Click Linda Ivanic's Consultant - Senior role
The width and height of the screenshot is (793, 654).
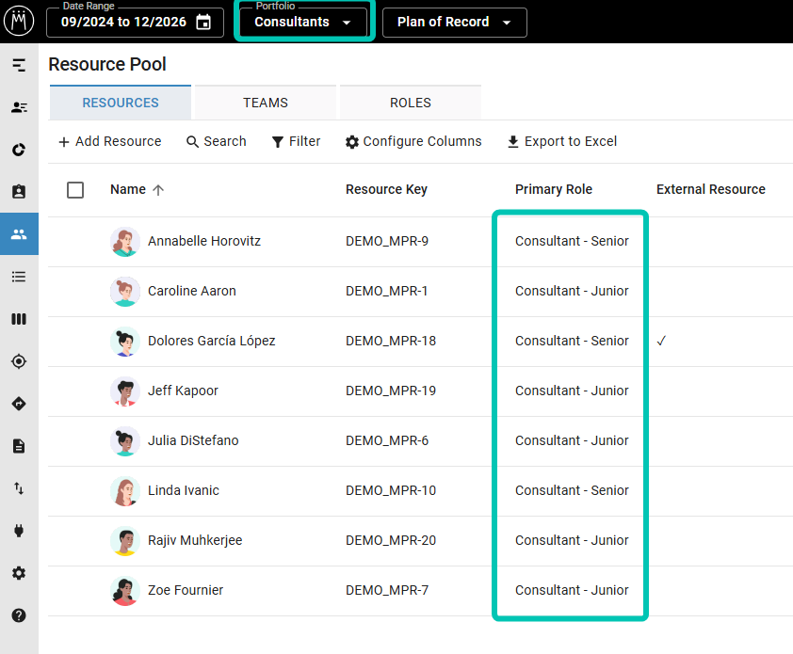tap(572, 491)
